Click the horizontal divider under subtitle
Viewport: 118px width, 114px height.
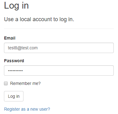(59, 29)
